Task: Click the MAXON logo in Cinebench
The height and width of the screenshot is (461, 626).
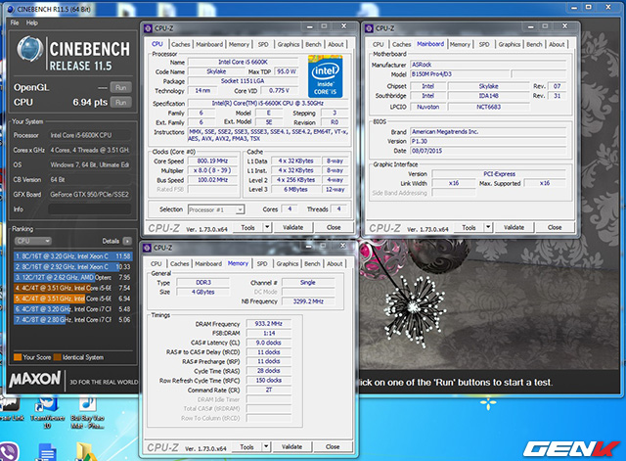Action: coord(33,377)
